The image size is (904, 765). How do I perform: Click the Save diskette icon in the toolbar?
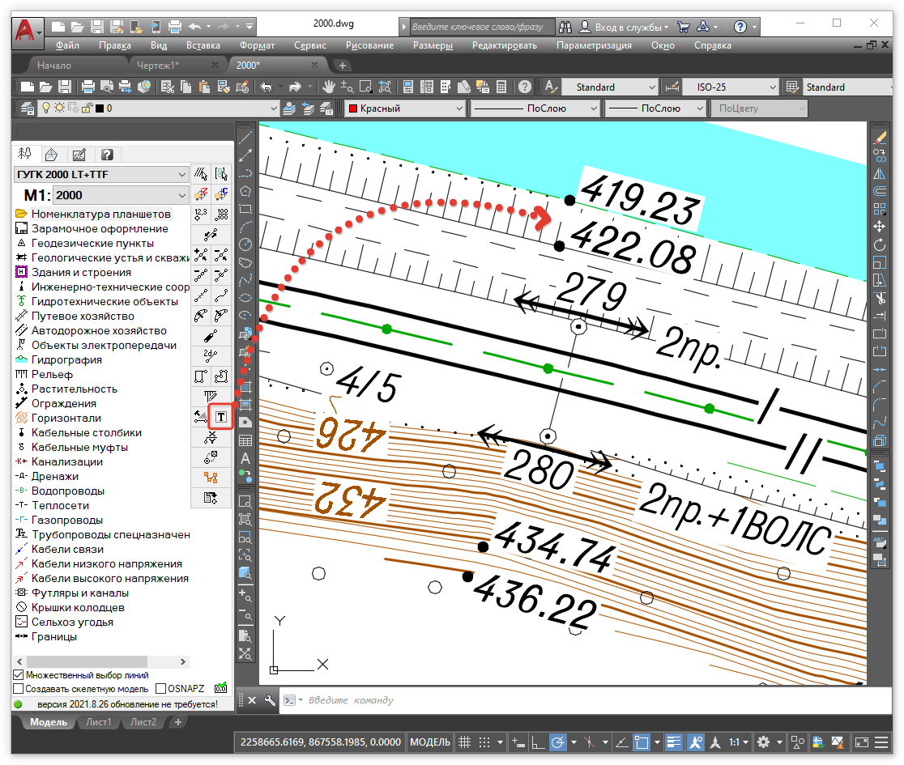point(65,87)
